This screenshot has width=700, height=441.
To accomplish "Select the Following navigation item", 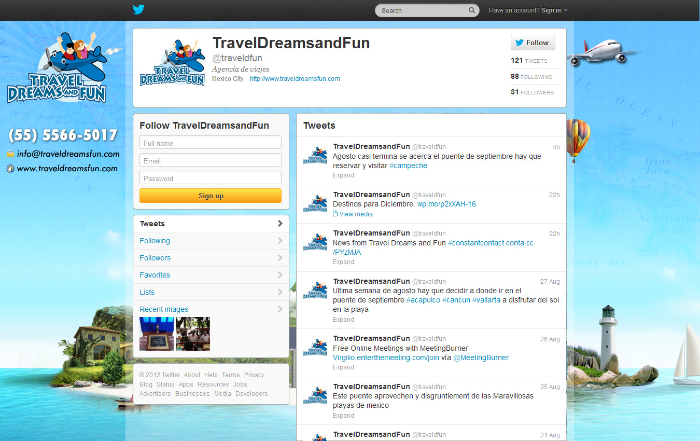I will point(211,241).
